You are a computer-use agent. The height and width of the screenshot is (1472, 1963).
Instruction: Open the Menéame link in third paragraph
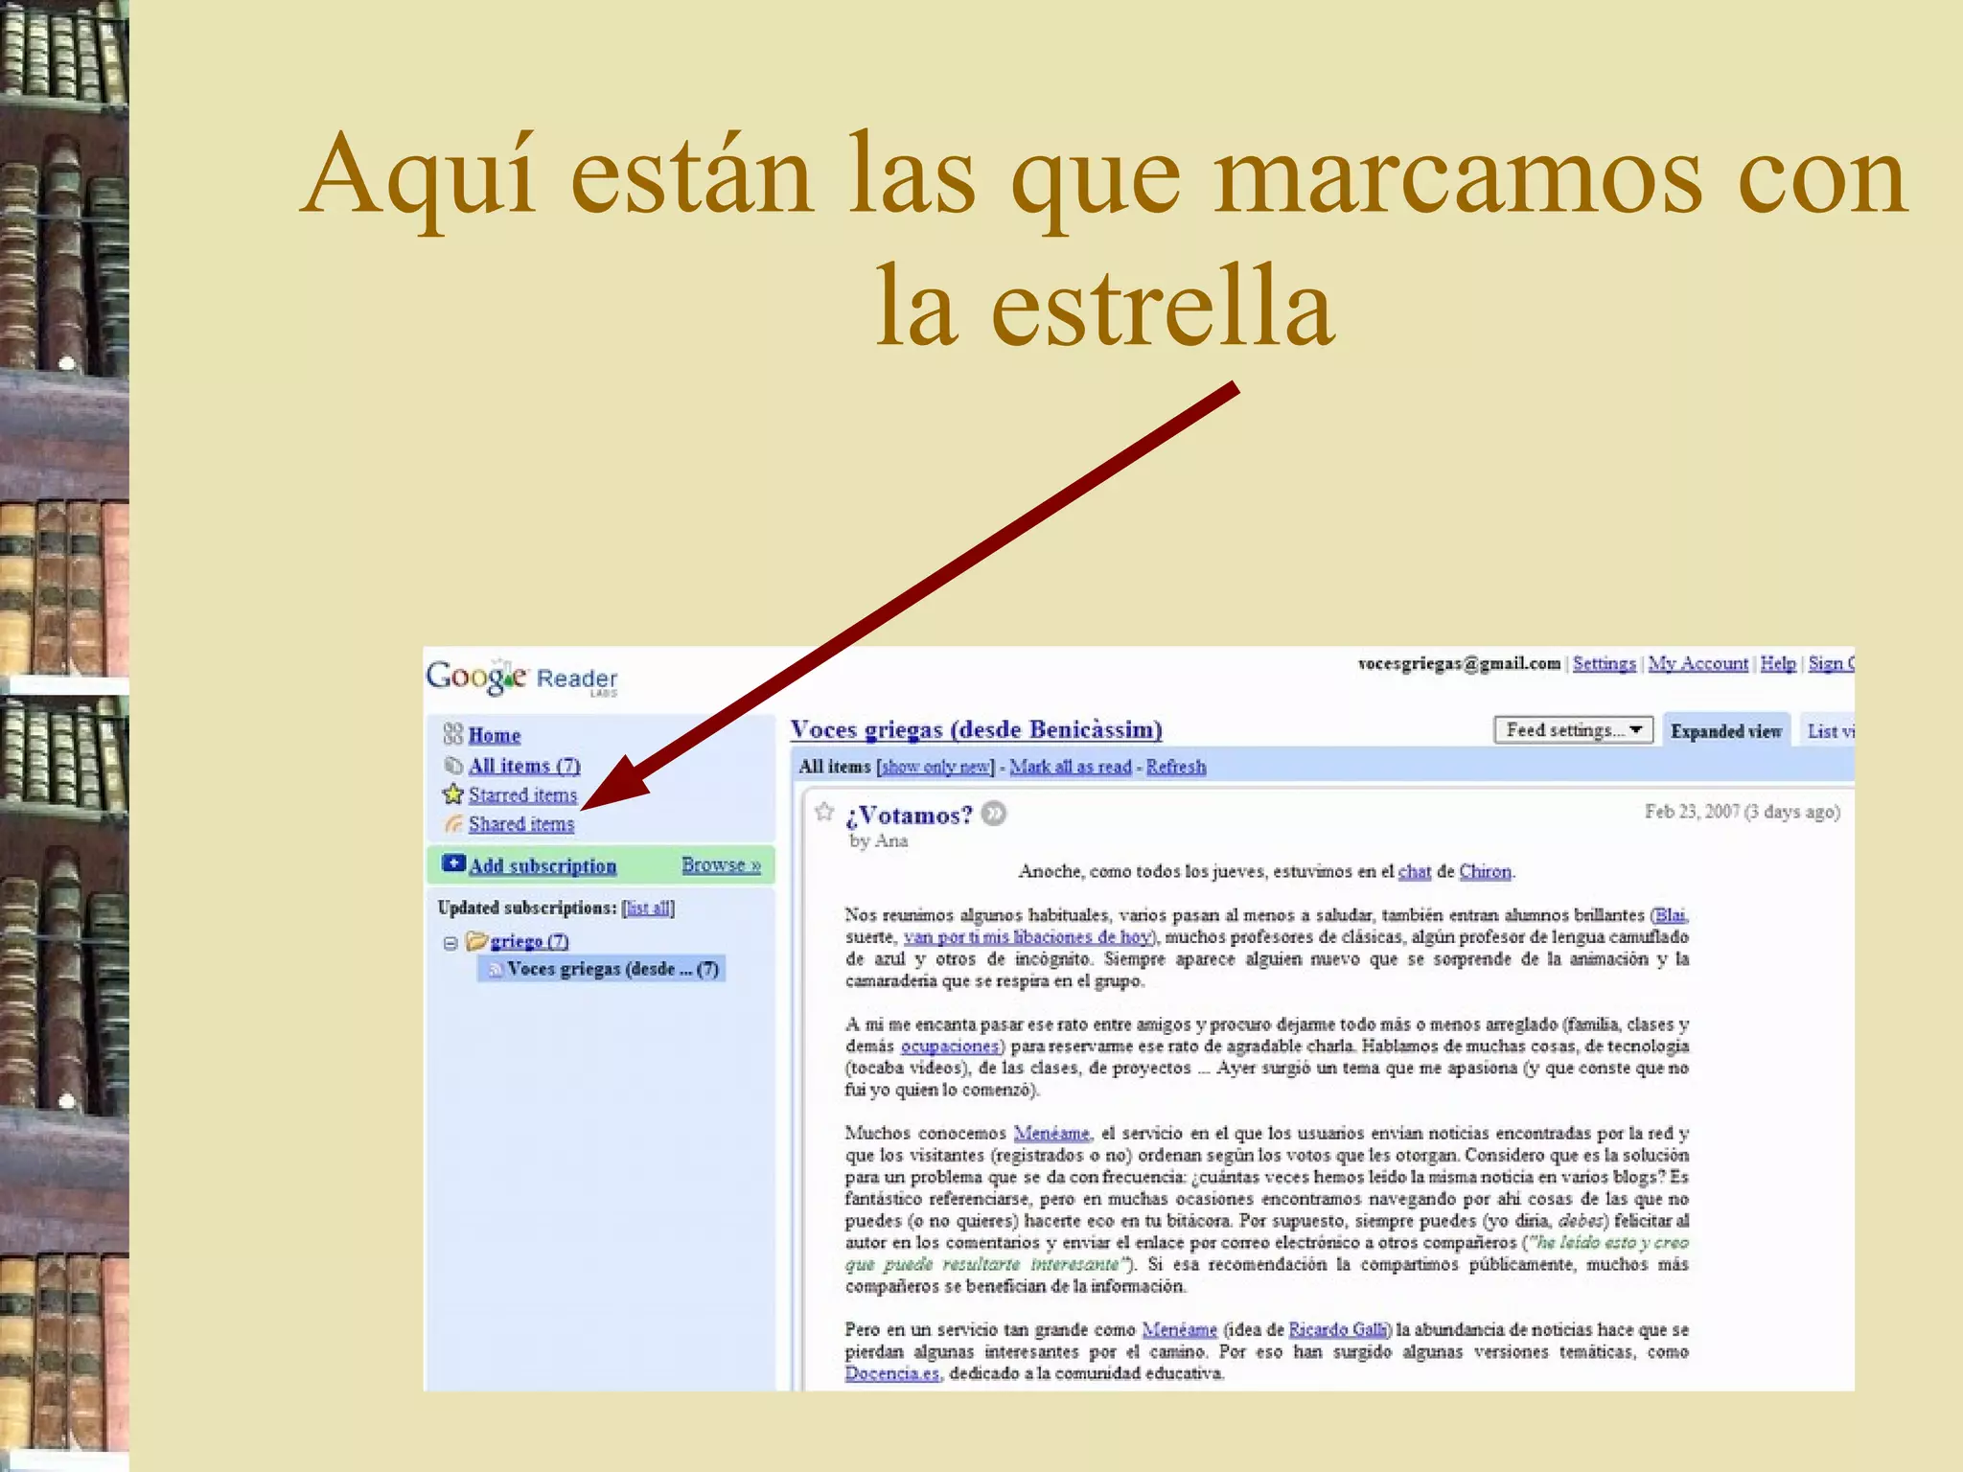coord(1051,1134)
